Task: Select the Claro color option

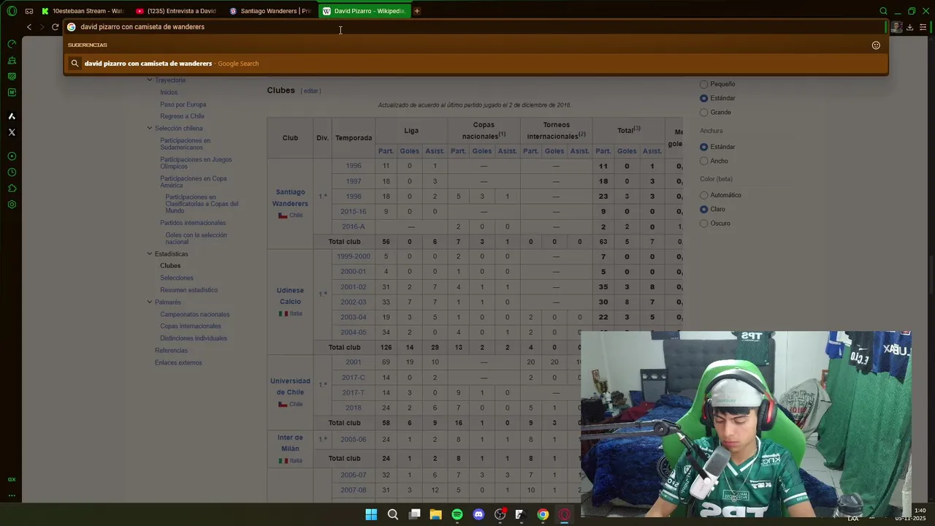Action: click(x=704, y=209)
